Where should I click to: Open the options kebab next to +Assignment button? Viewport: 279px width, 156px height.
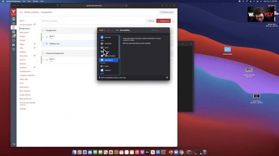pos(173,21)
